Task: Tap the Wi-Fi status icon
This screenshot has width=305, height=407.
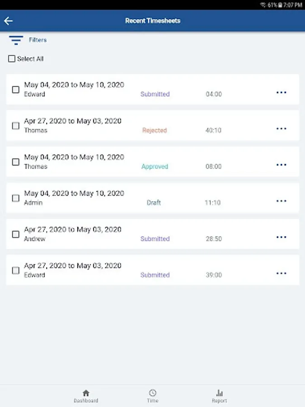Action: pyautogui.click(x=263, y=5)
